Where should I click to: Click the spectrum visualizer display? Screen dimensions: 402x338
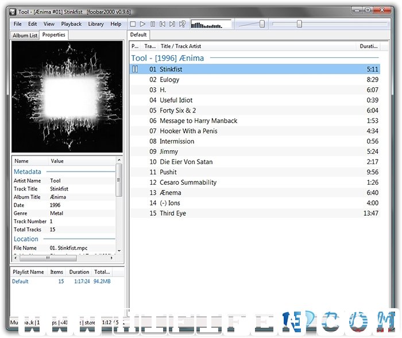pos(211,24)
